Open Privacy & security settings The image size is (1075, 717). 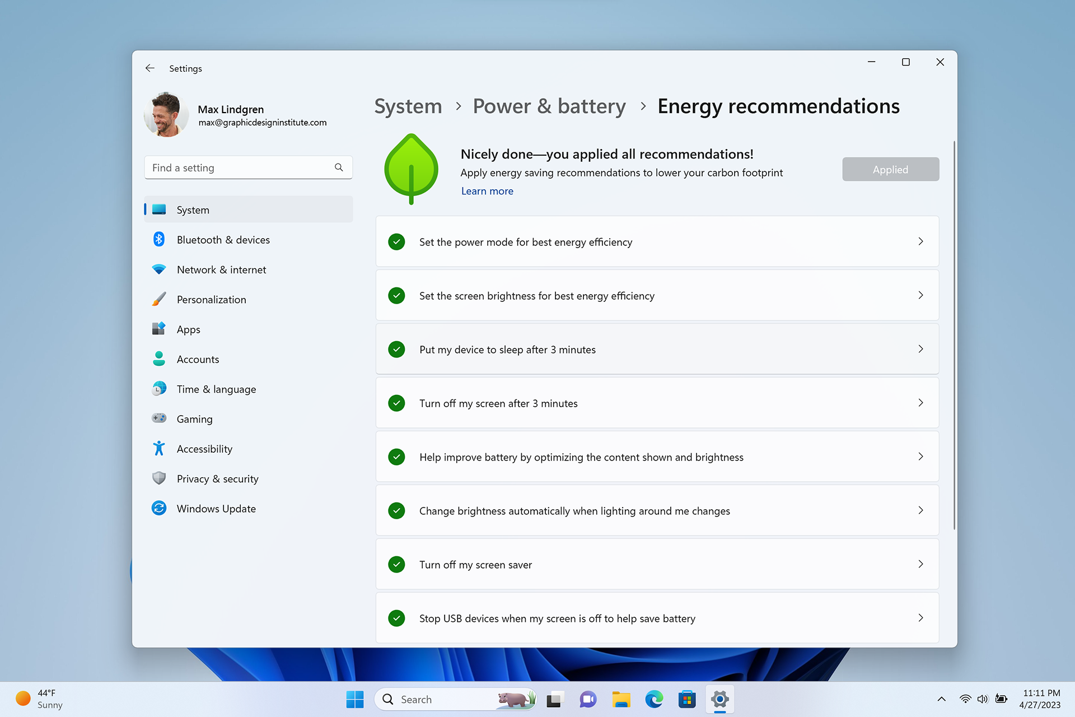pyautogui.click(x=218, y=478)
